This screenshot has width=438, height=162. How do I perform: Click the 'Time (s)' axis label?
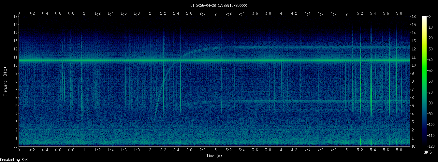pyautogui.click(x=214, y=156)
